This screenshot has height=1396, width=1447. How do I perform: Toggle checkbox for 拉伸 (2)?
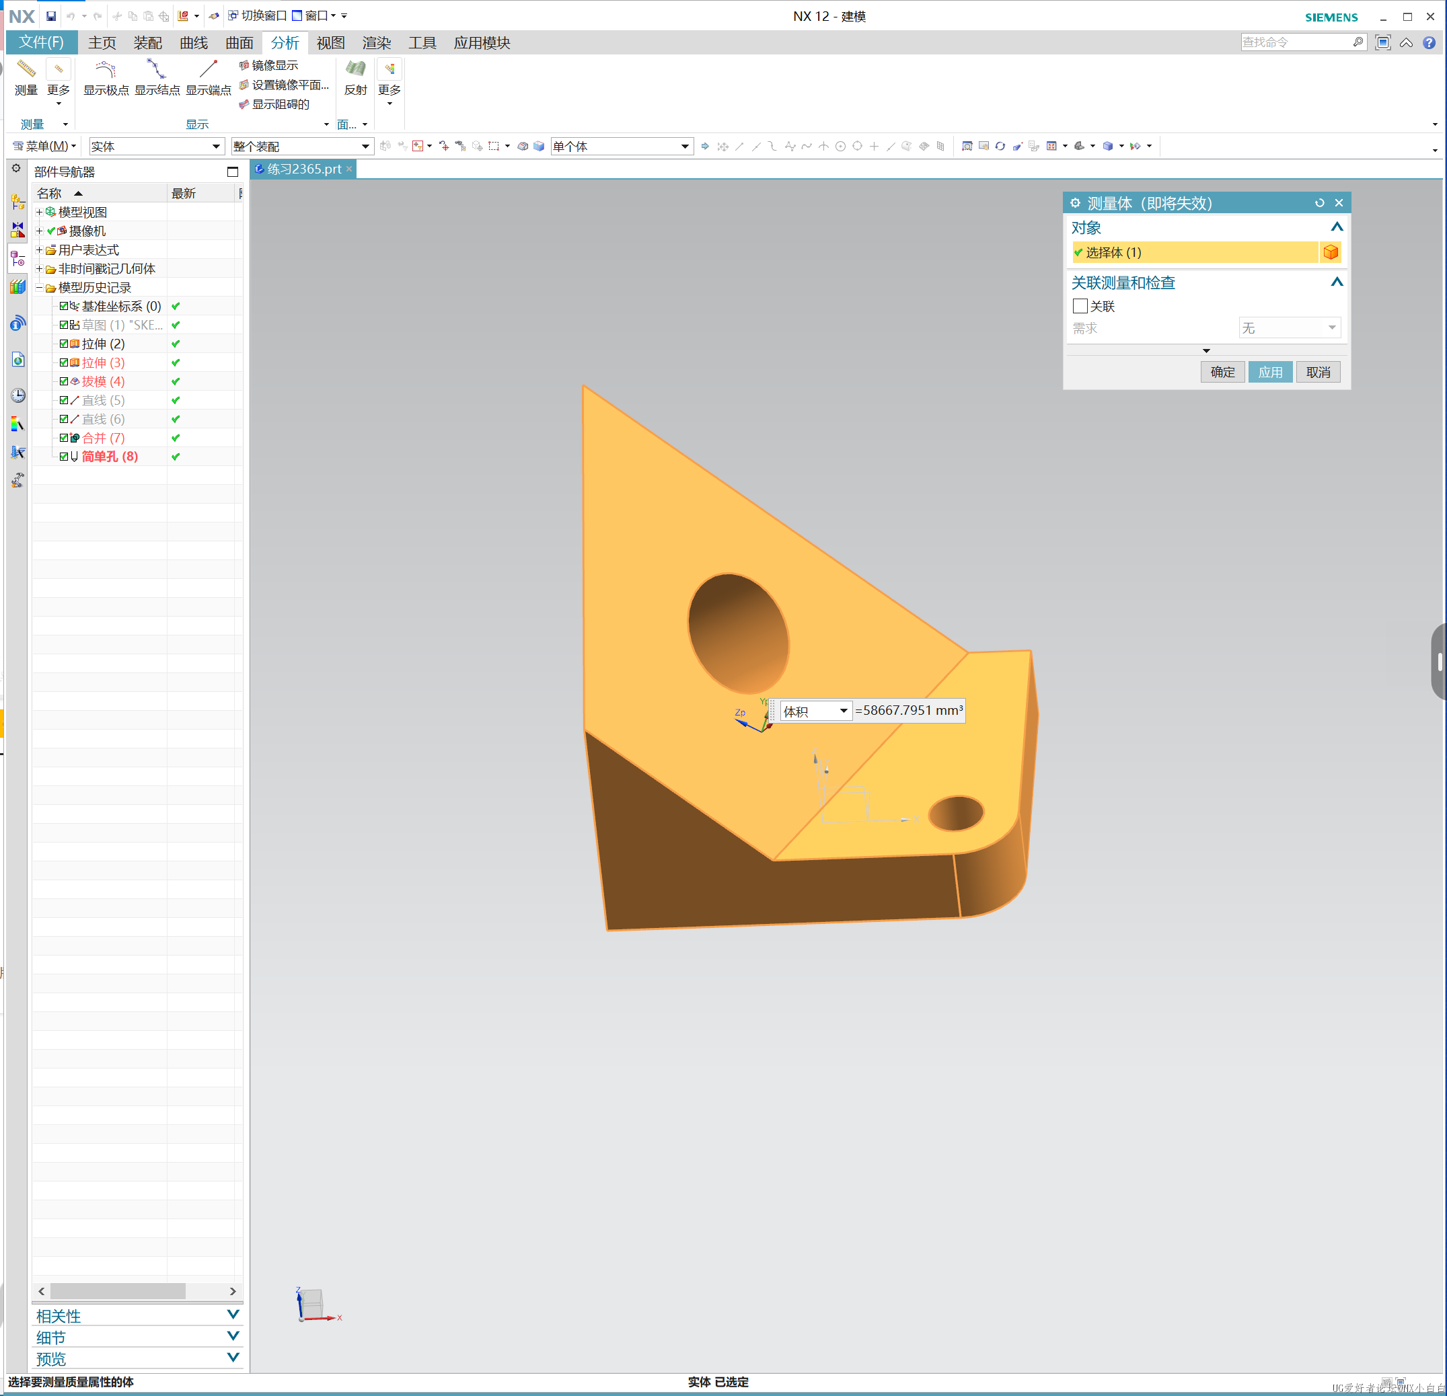pos(64,344)
